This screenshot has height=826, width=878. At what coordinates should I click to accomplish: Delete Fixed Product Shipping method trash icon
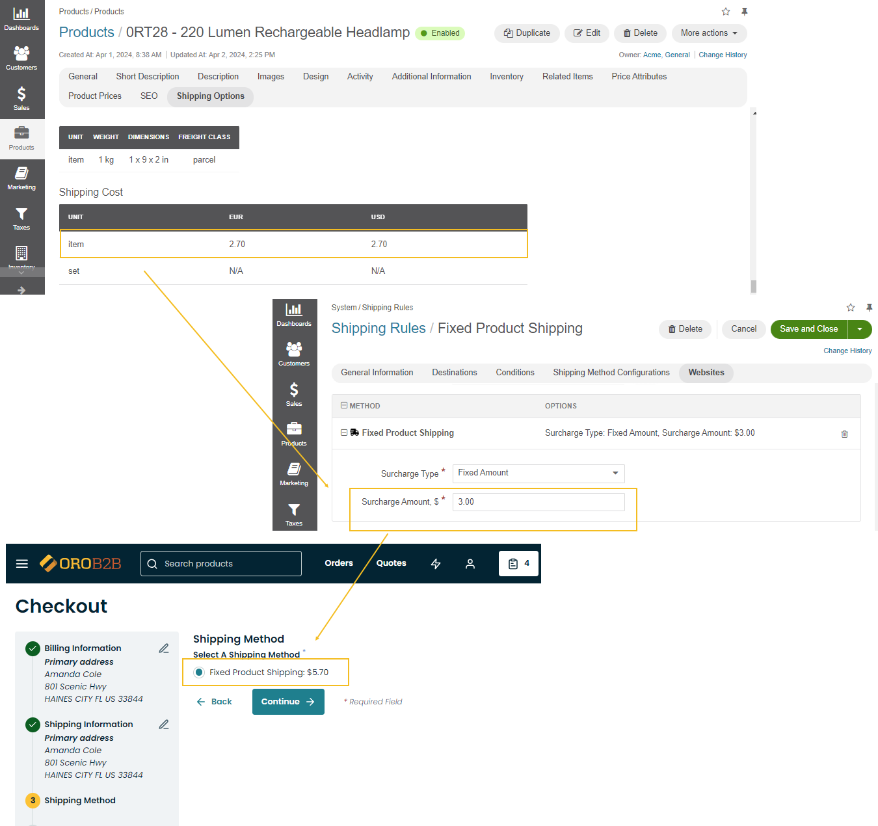(844, 434)
